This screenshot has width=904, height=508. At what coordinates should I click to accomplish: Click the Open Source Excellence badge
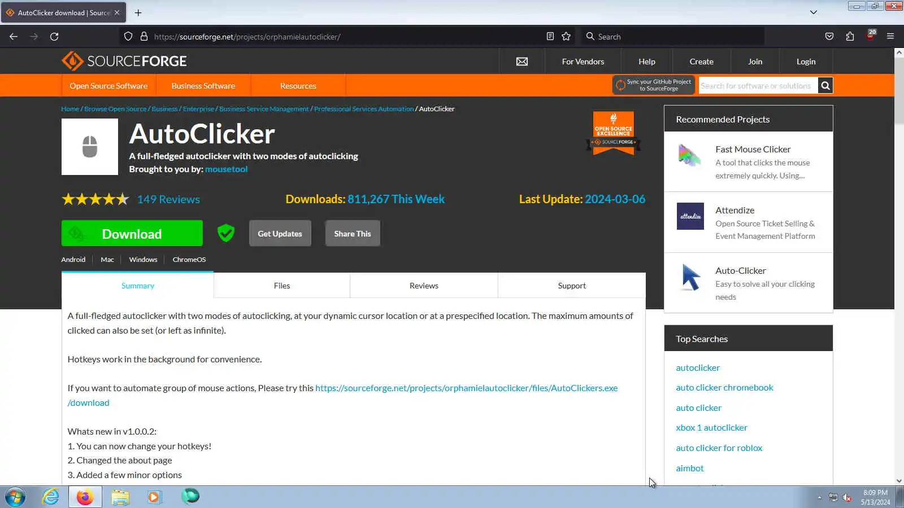pyautogui.click(x=614, y=133)
